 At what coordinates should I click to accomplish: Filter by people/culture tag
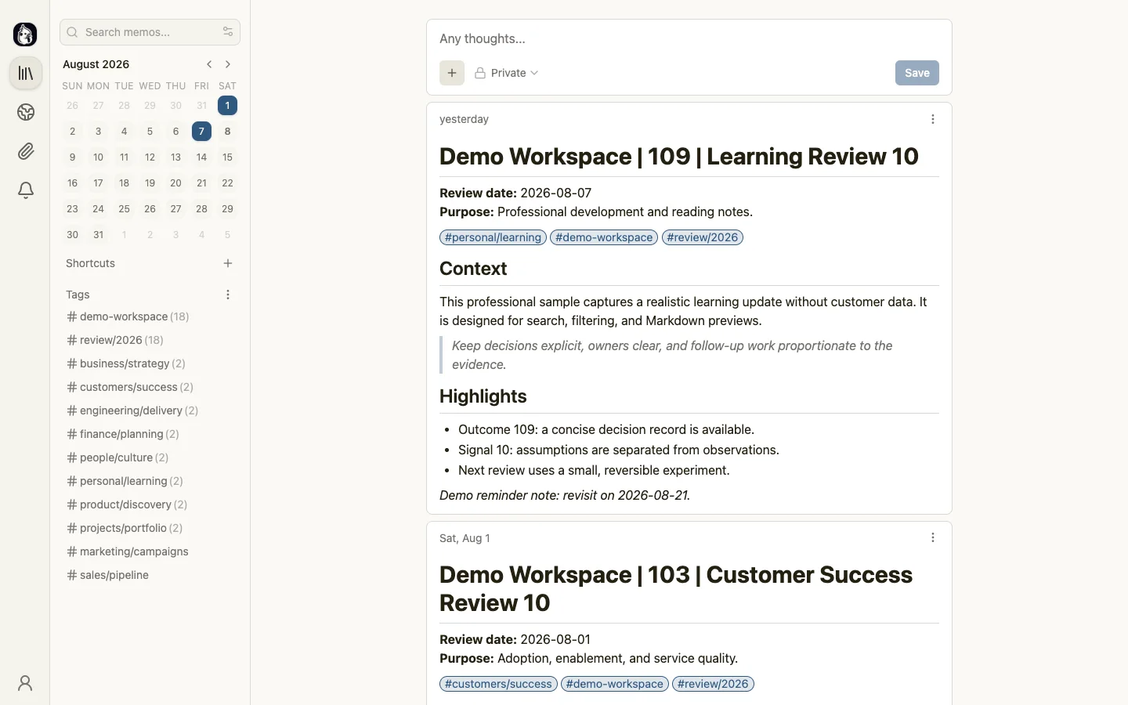pos(117,457)
